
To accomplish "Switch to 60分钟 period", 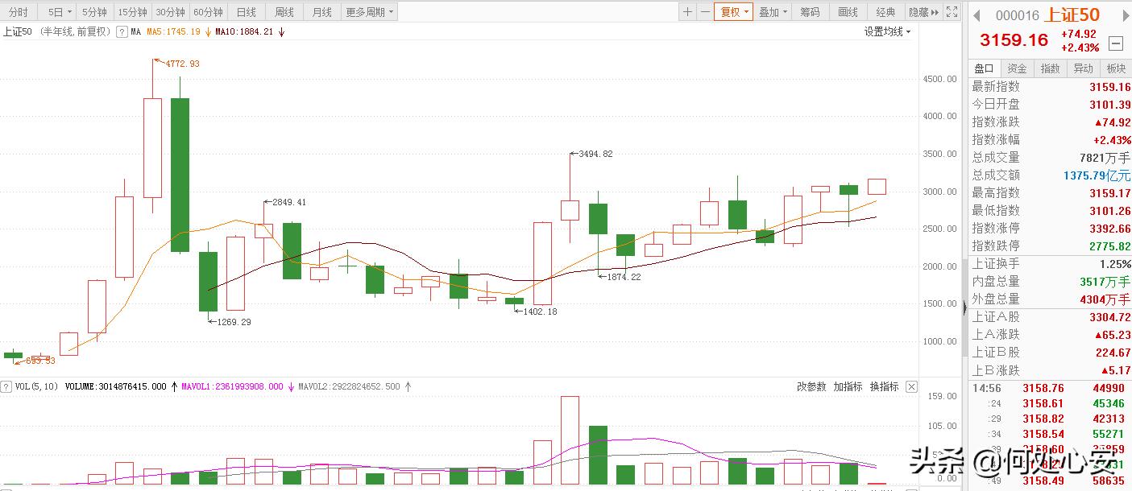I will click(208, 12).
